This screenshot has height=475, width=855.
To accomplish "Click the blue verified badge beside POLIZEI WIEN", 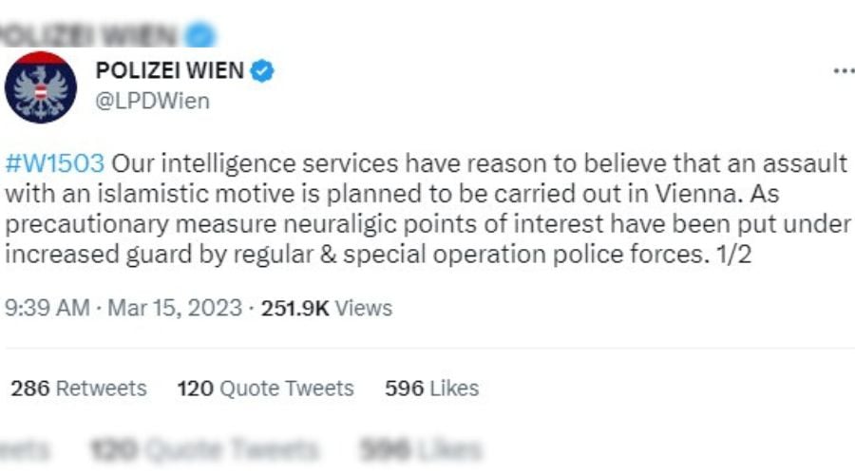I will click(262, 71).
